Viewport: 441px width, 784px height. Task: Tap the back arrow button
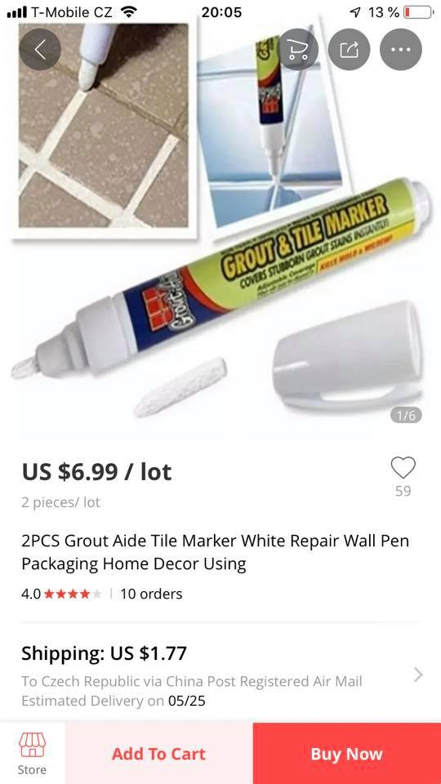pos(40,49)
